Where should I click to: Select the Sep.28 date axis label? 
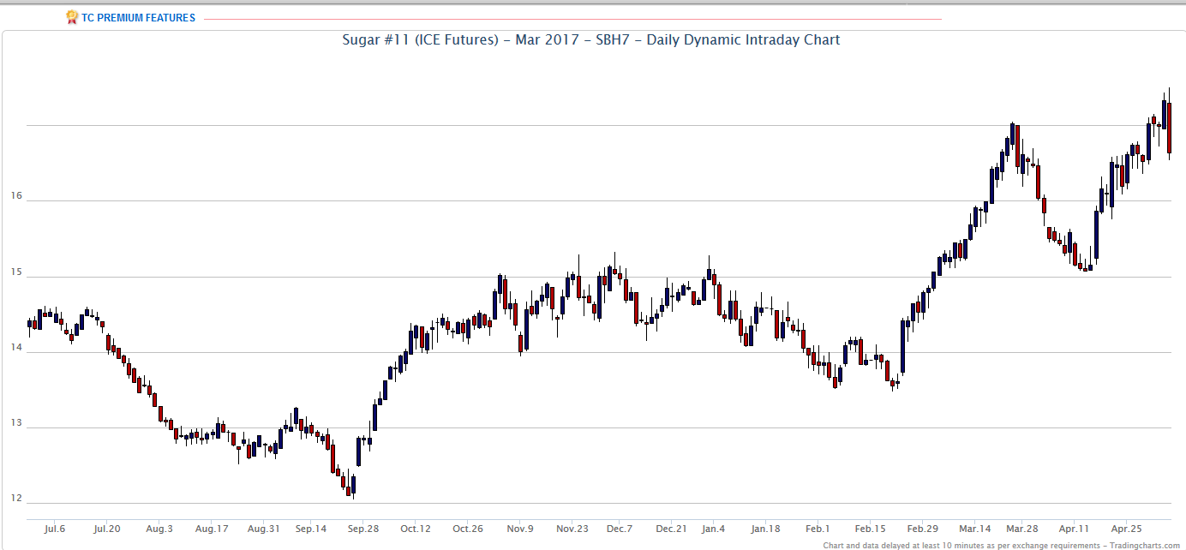362,529
